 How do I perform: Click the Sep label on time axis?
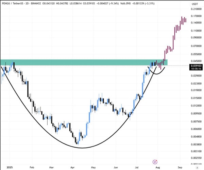point(180,167)
